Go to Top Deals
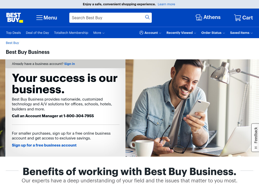Screen dimensions: 259x194 click(13, 33)
